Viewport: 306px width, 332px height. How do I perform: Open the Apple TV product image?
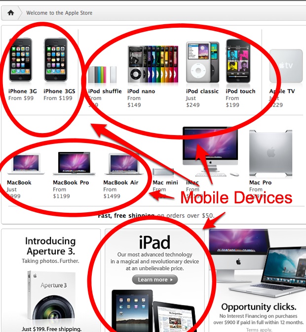pos(286,66)
